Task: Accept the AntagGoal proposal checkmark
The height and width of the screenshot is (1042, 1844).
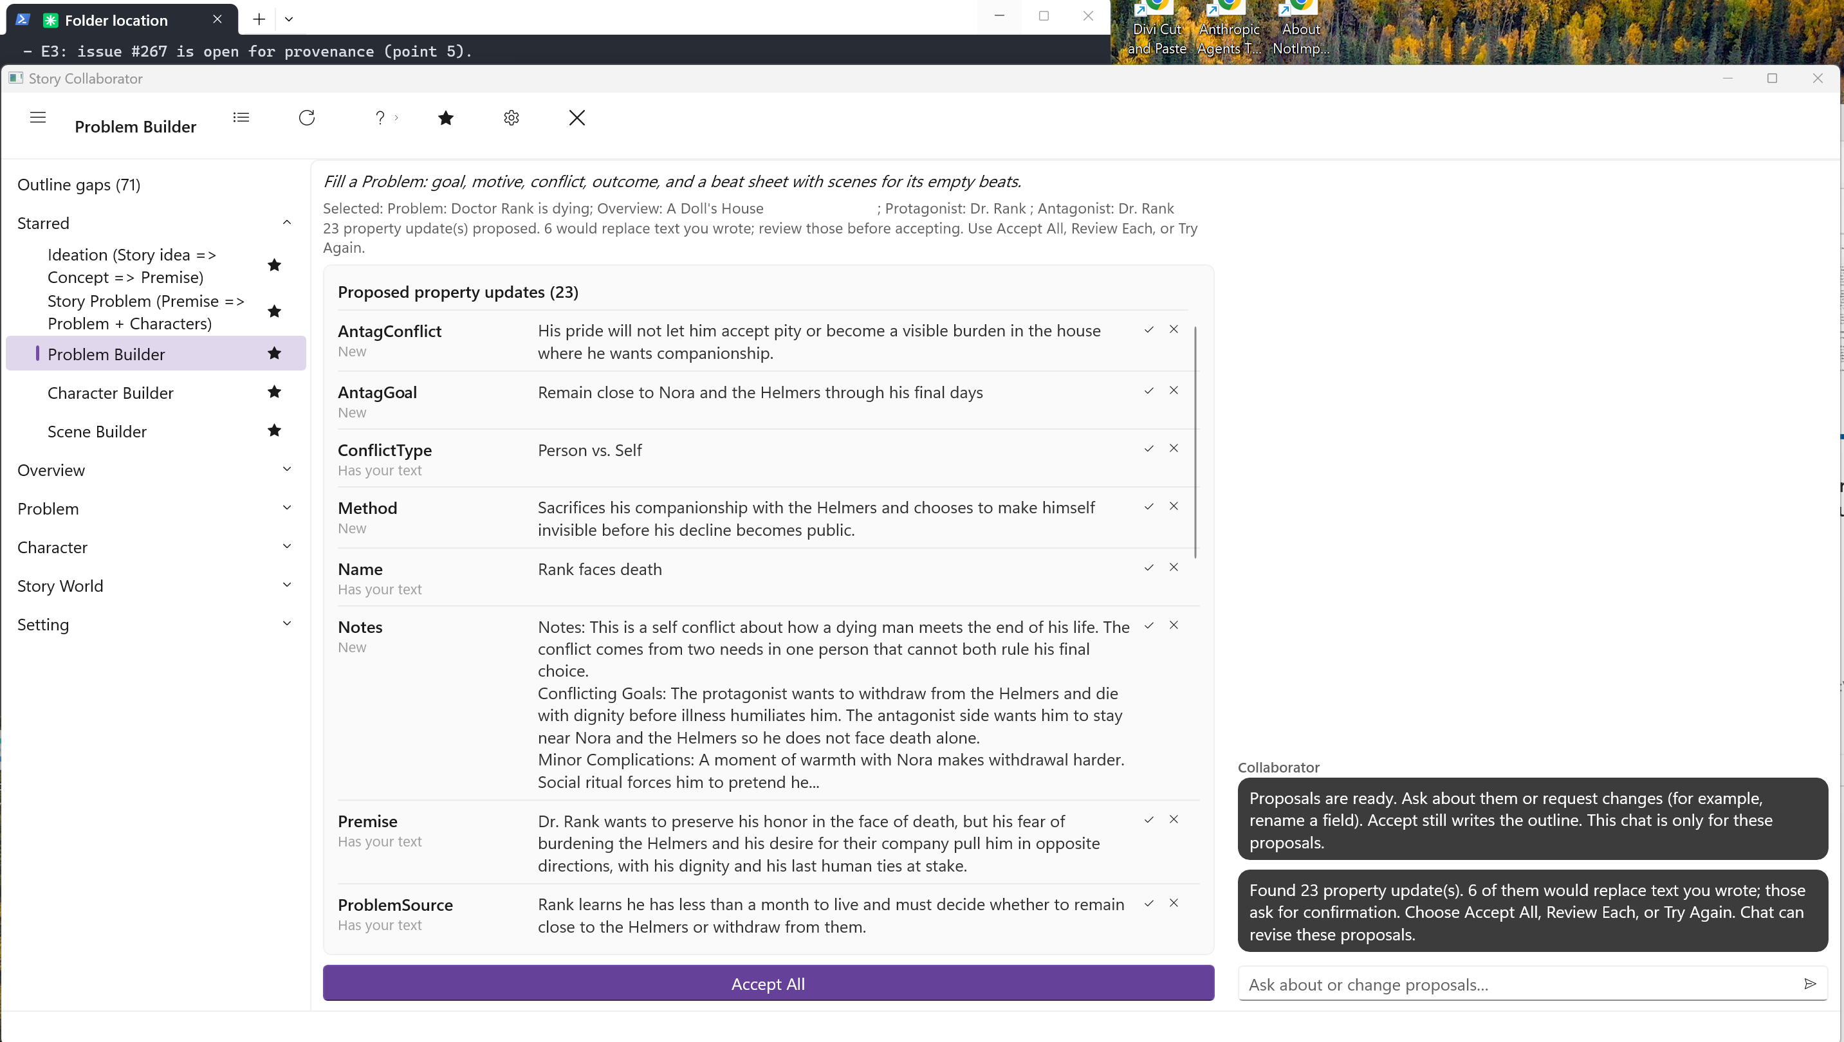Action: pyautogui.click(x=1149, y=390)
